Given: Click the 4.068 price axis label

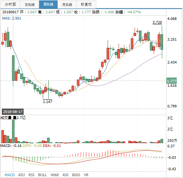Looking at the screenshot, I should (172, 19).
